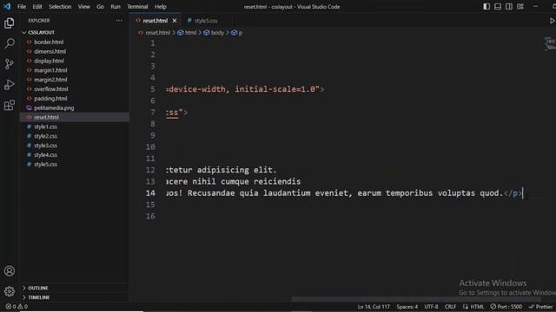Click body in the breadcrumb

tap(217, 33)
